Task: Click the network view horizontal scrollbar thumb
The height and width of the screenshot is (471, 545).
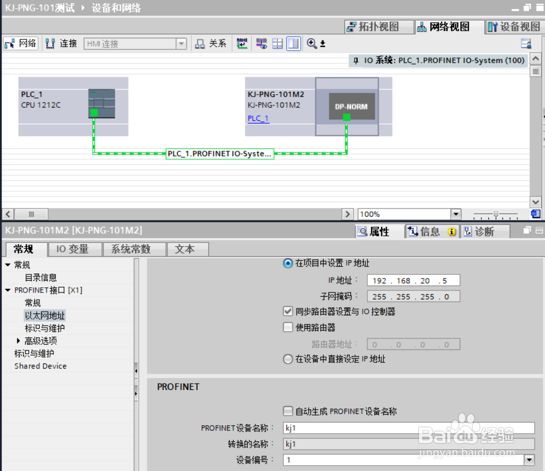Action: (x=31, y=214)
